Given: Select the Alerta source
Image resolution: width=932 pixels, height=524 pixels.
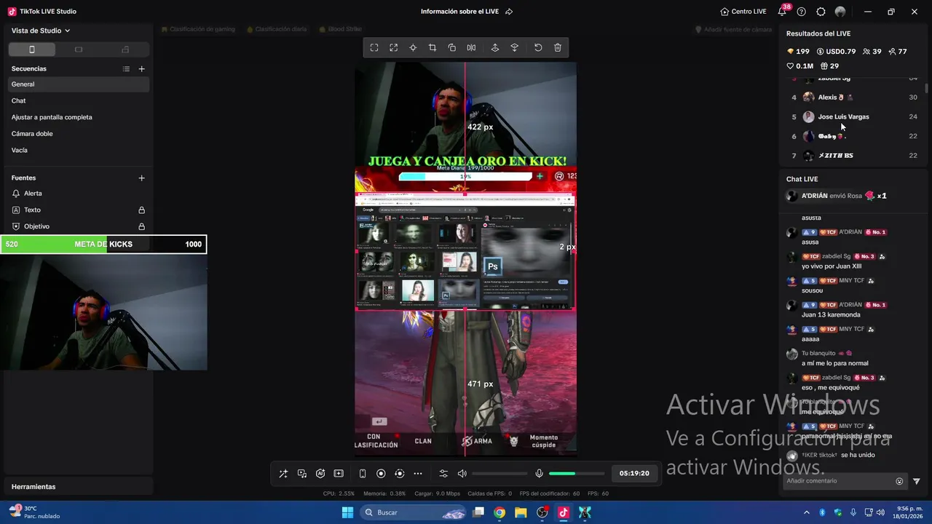Looking at the screenshot, I should click(79, 194).
